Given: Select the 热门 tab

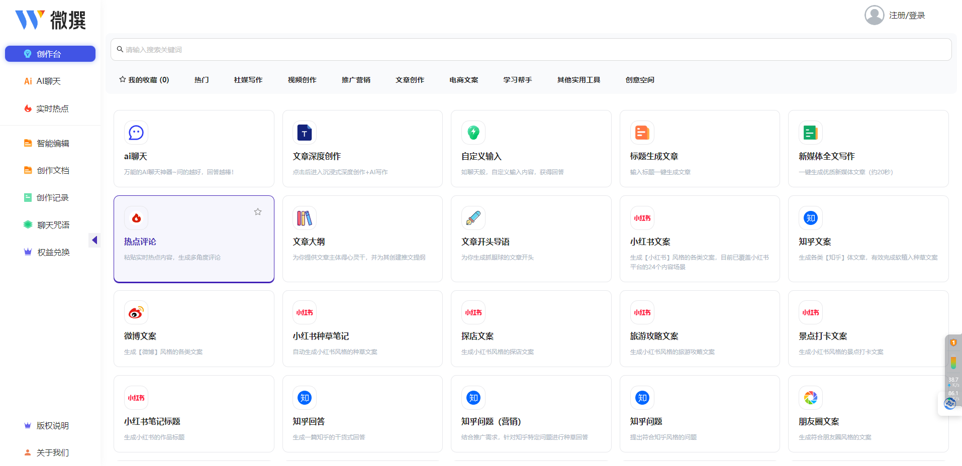Looking at the screenshot, I should pyautogui.click(x=202, y=79).
